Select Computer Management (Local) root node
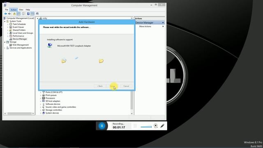This screenshot has height=148, width=263. (20, 18)
